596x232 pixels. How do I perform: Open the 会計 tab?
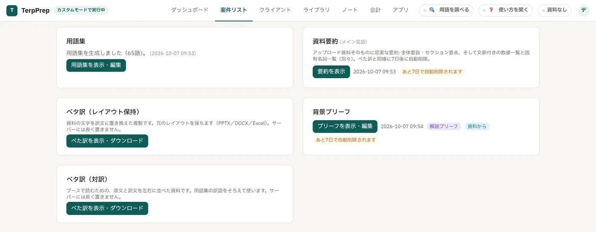point(375,10)
